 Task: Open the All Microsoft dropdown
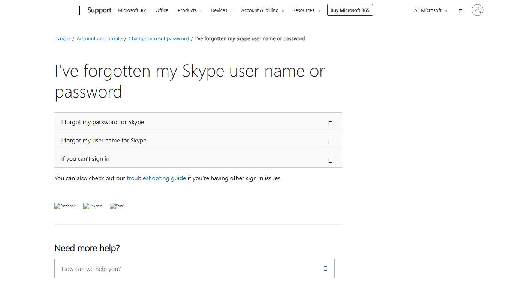pyautogui.click(x=430, y=10)
